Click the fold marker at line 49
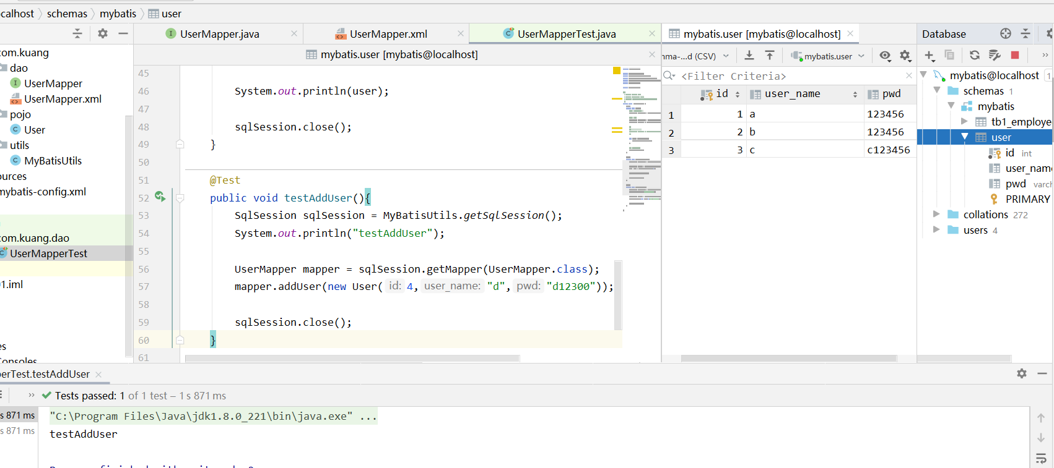 click(180, 144)
